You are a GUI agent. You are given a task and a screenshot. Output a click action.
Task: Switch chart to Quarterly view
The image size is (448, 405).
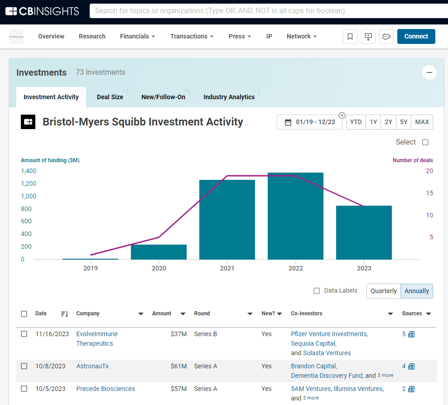384,291
